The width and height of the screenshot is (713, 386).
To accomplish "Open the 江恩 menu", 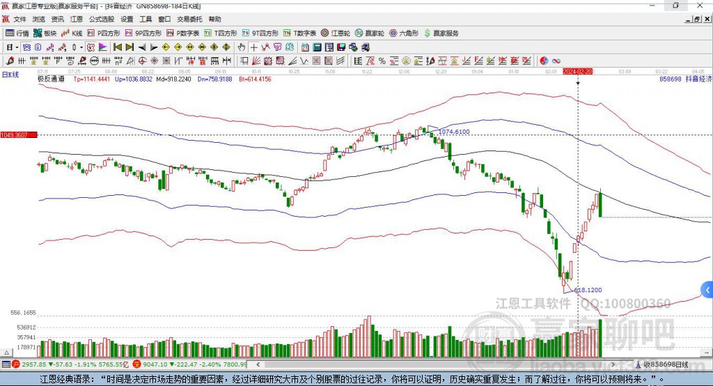I will 77,19.
